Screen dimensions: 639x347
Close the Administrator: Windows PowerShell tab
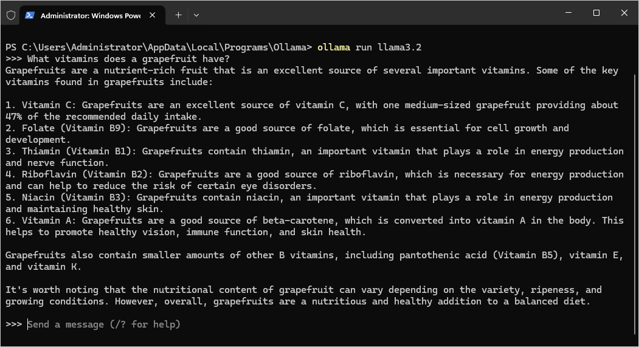coord(153,15)
